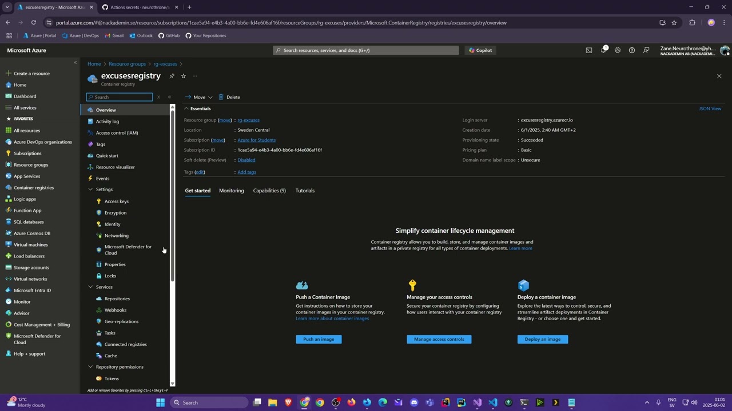732x411 pixels.
Task: Select the Get started tab
Action: (197, 191)
